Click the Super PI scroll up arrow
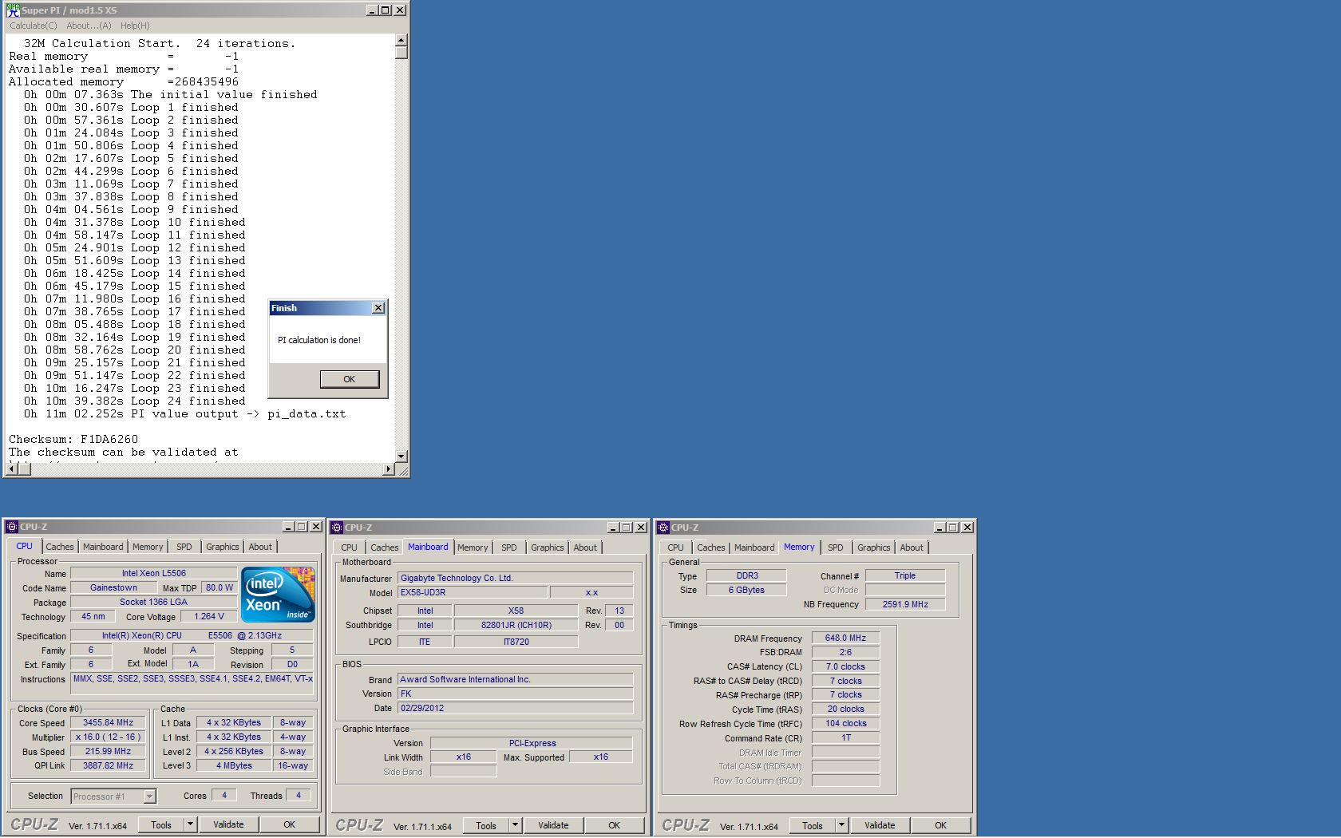1341x838 pixels. pyautogui.click(x=402, y=40)
